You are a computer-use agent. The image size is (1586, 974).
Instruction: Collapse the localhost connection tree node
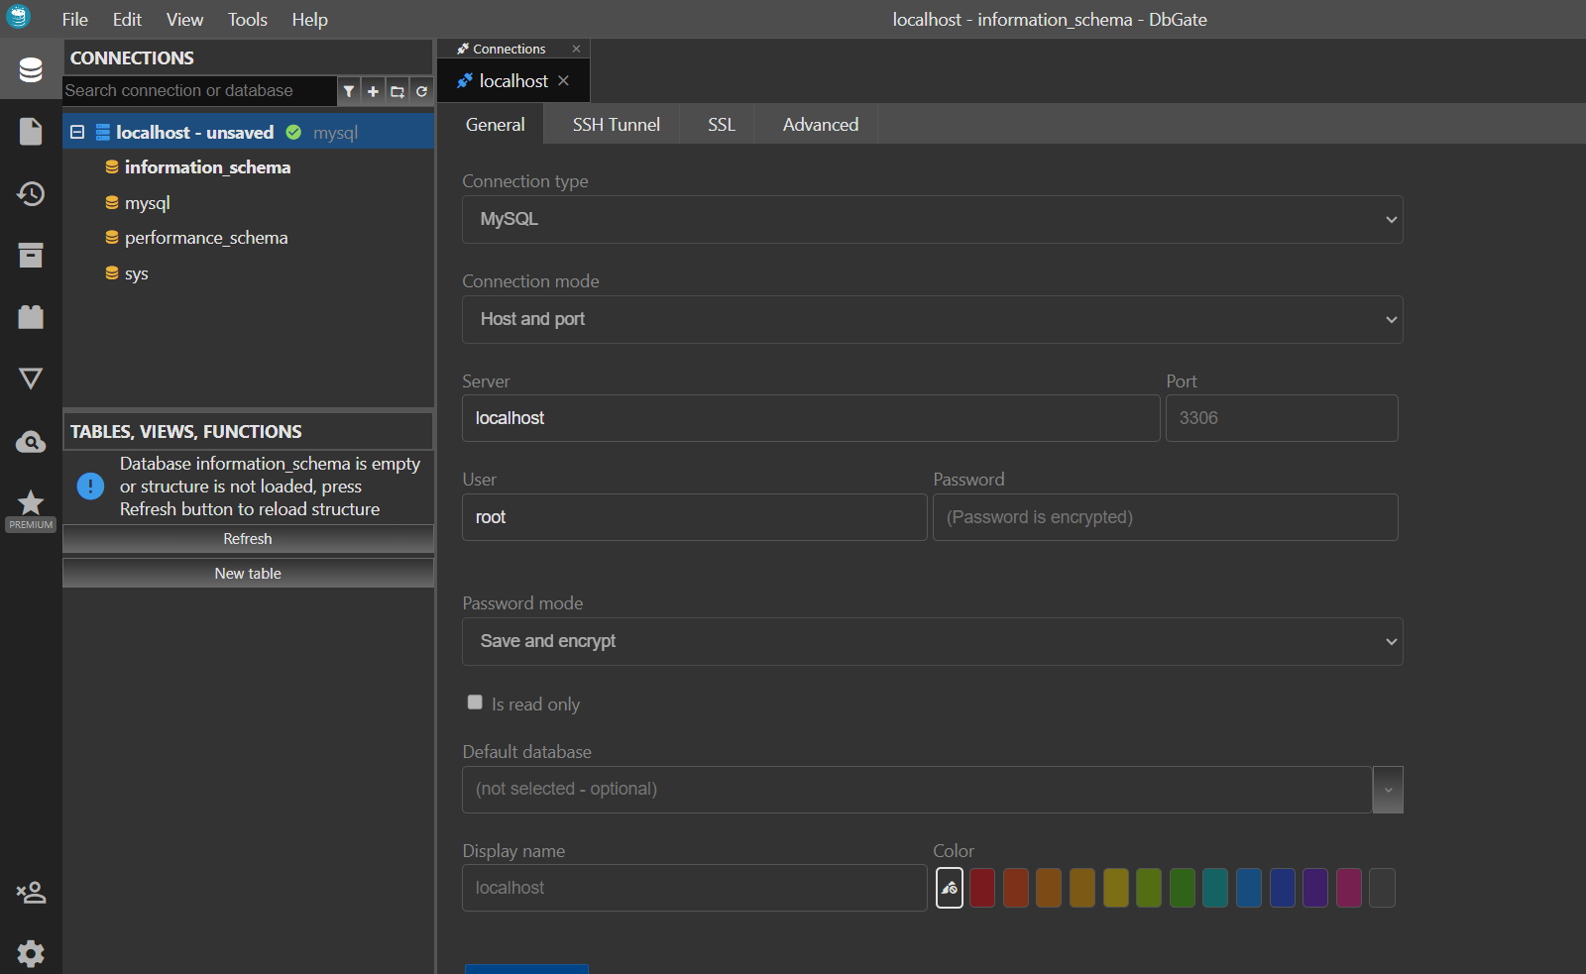click(77, 132)
